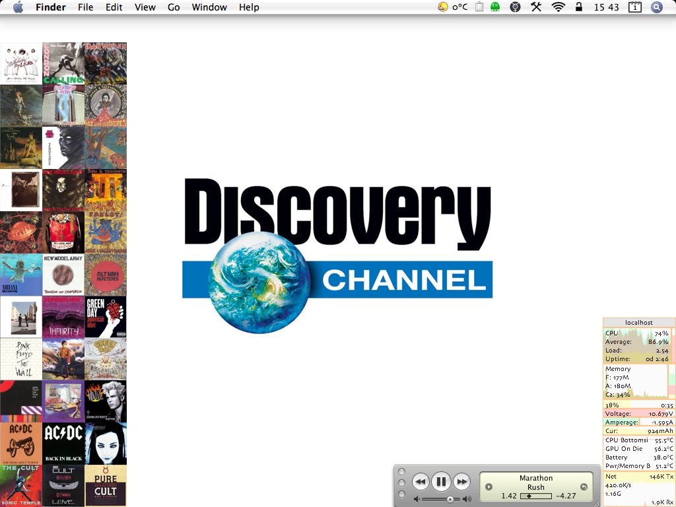Click the small play arrow in iTunes display
The image size is (676, 507).
coord(489,487)
